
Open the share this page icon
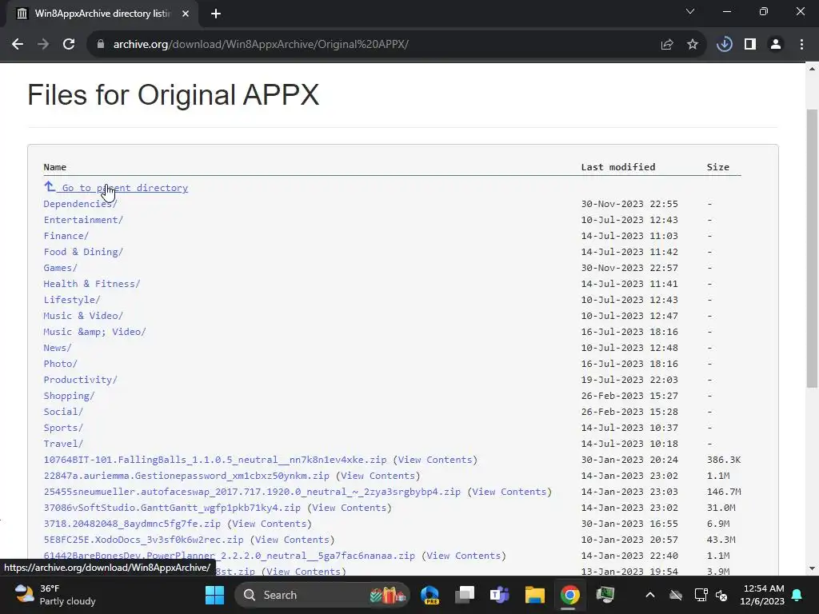pyautogui.click(x=667, y=45)
